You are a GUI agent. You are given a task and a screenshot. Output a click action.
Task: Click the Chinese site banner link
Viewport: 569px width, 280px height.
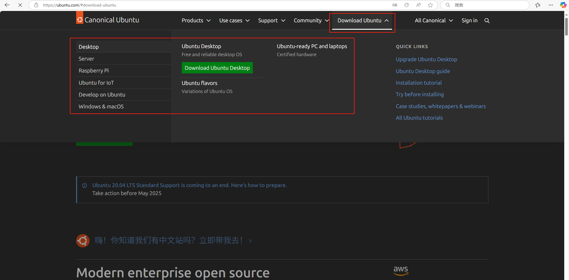[x=173, y=241]
